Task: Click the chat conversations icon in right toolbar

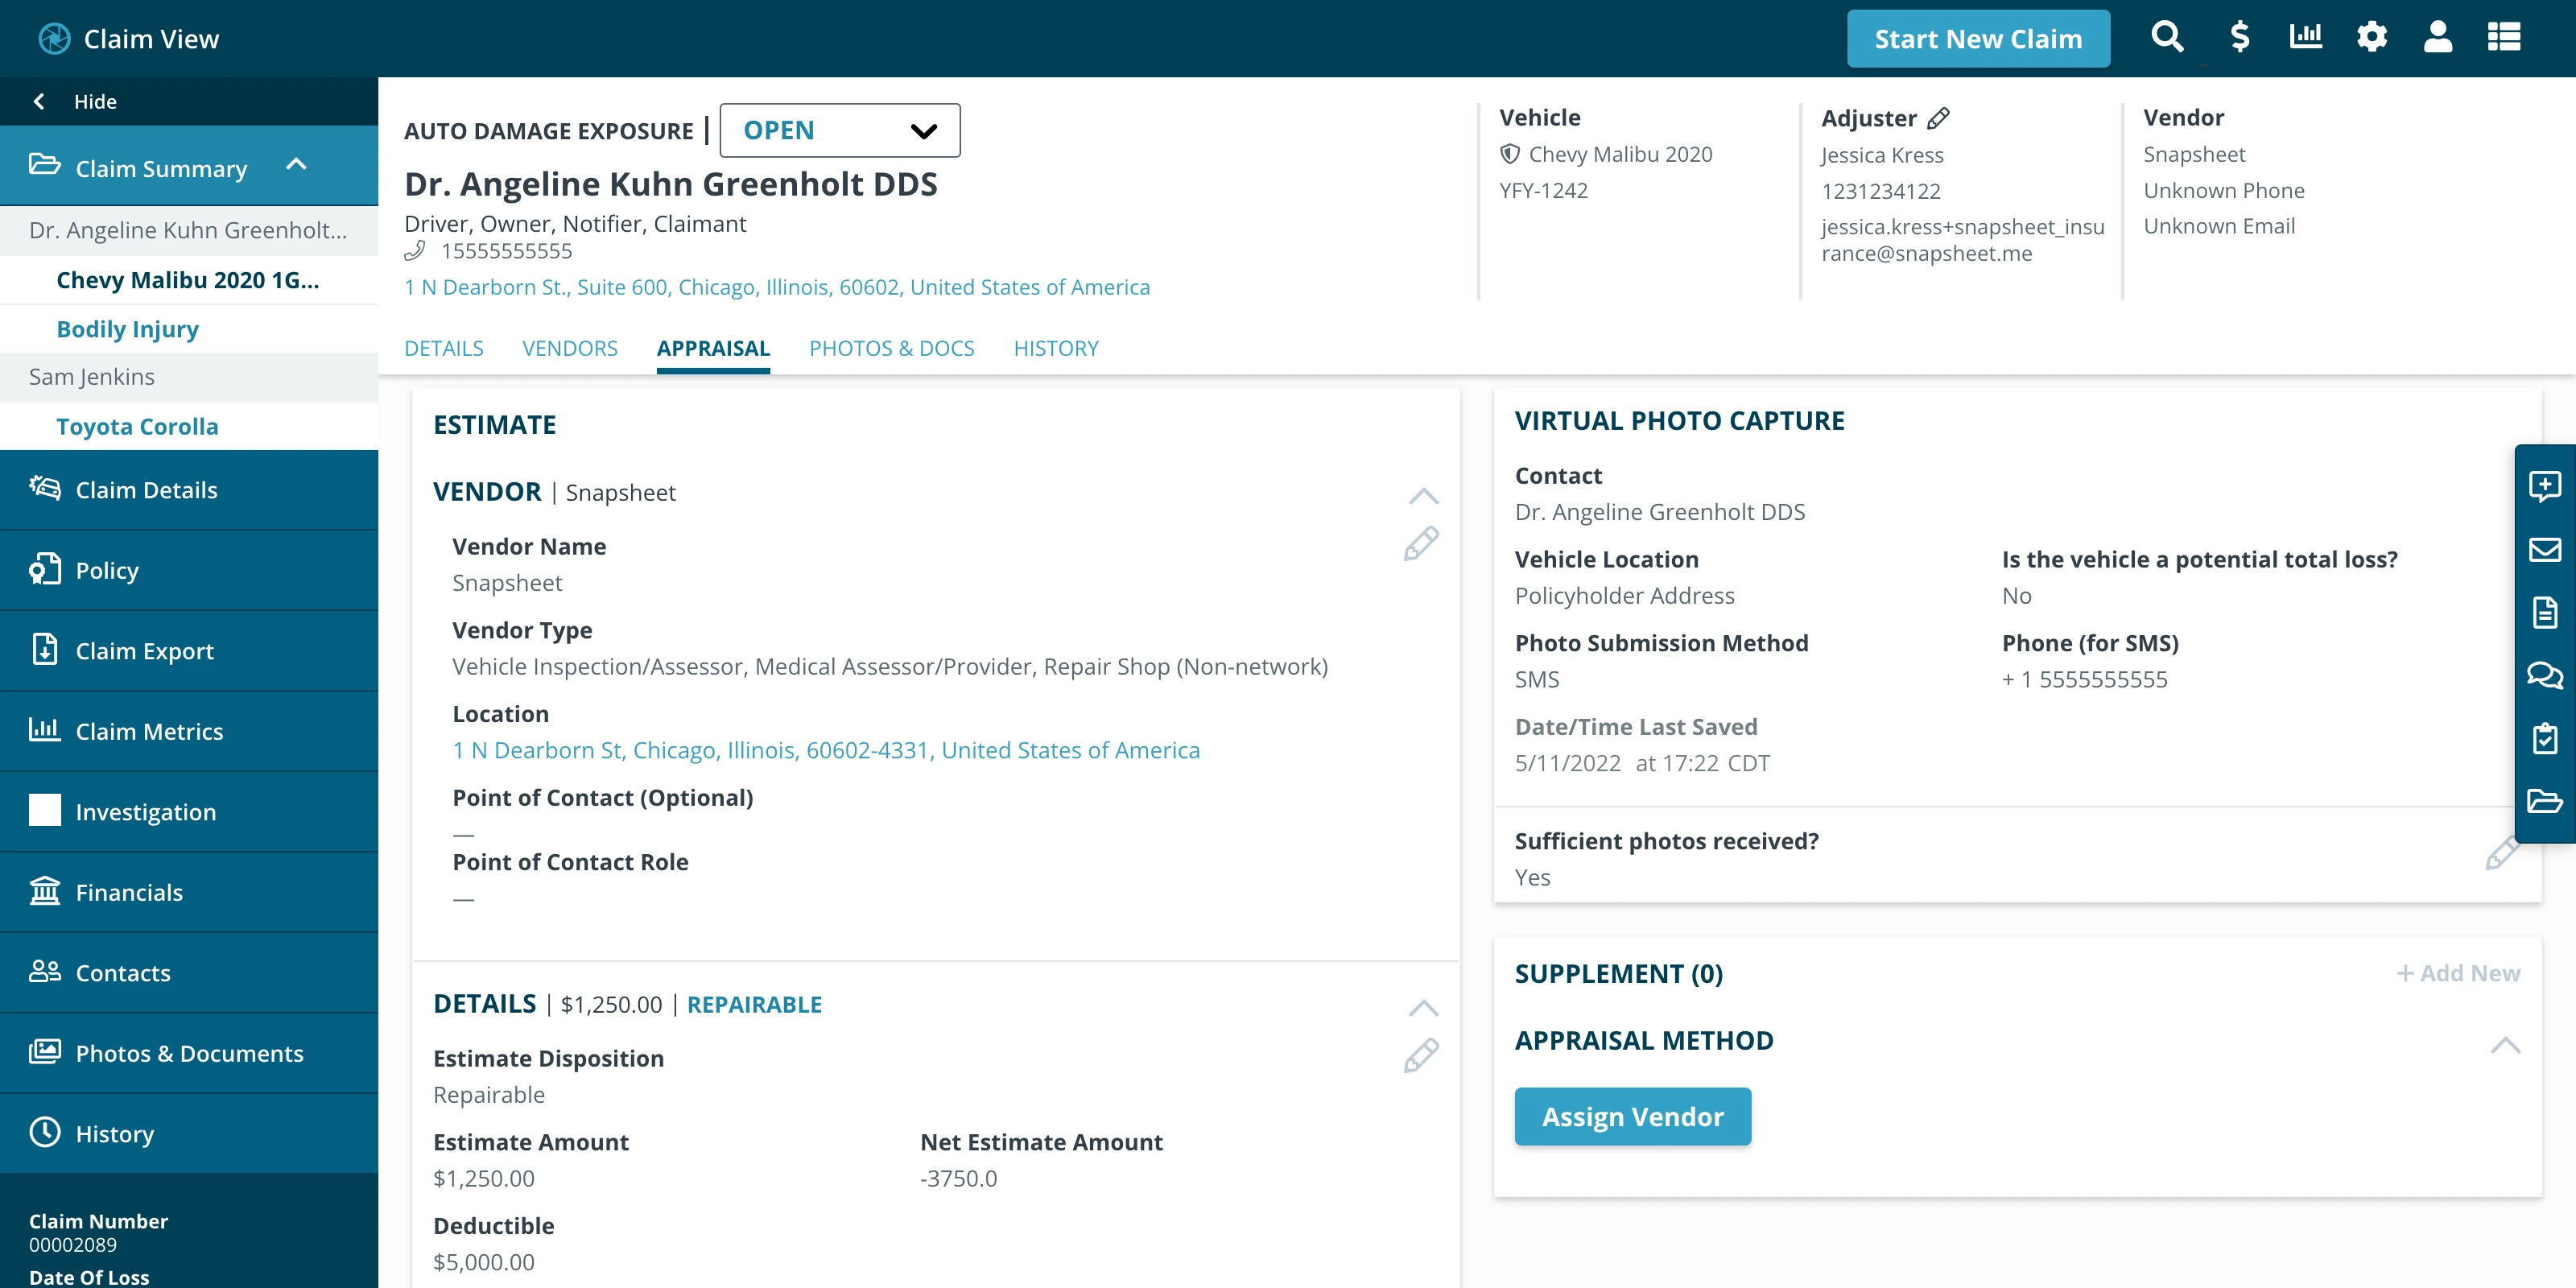Action: pos(2544,675)
